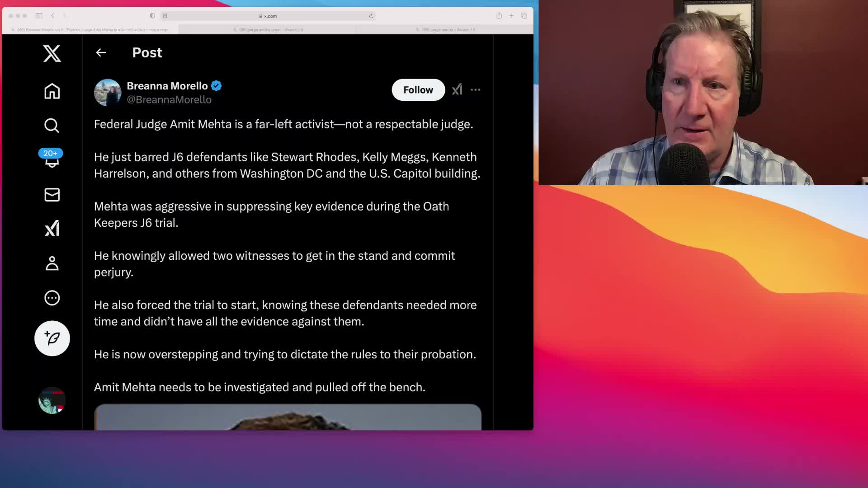The image size is (868, 488).
Task: Open the post's three-dot options menu
Action: (x=475, y=90)
